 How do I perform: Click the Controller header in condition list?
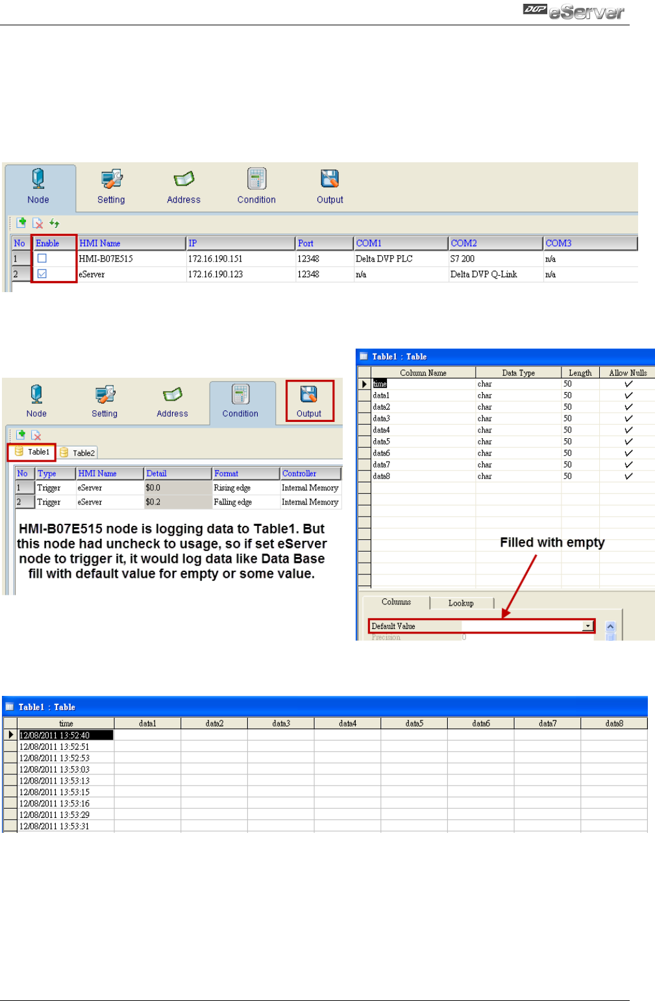click(311, 474)
